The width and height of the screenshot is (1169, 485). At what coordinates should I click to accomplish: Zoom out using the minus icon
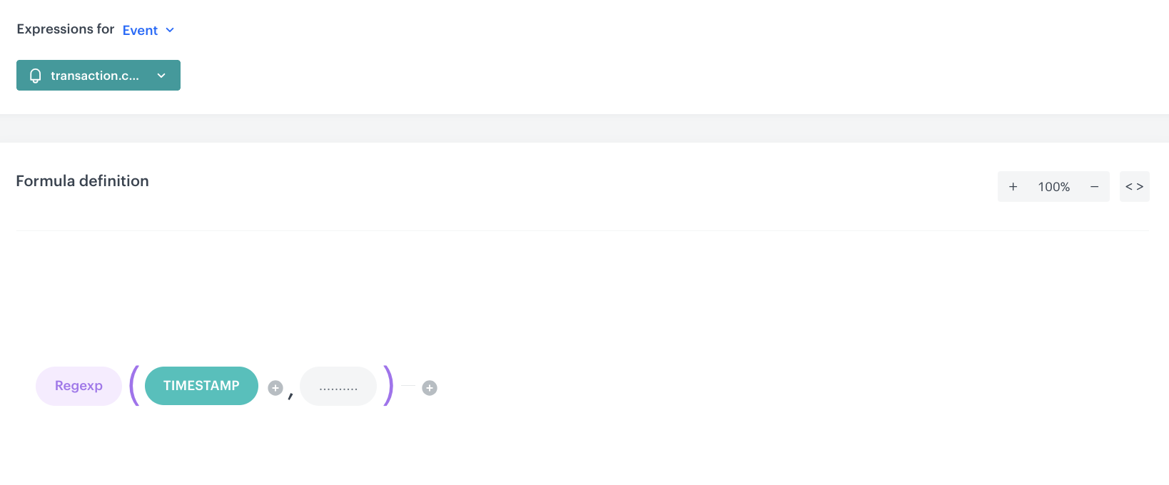pyautogui.click(x=1094, y=186)
